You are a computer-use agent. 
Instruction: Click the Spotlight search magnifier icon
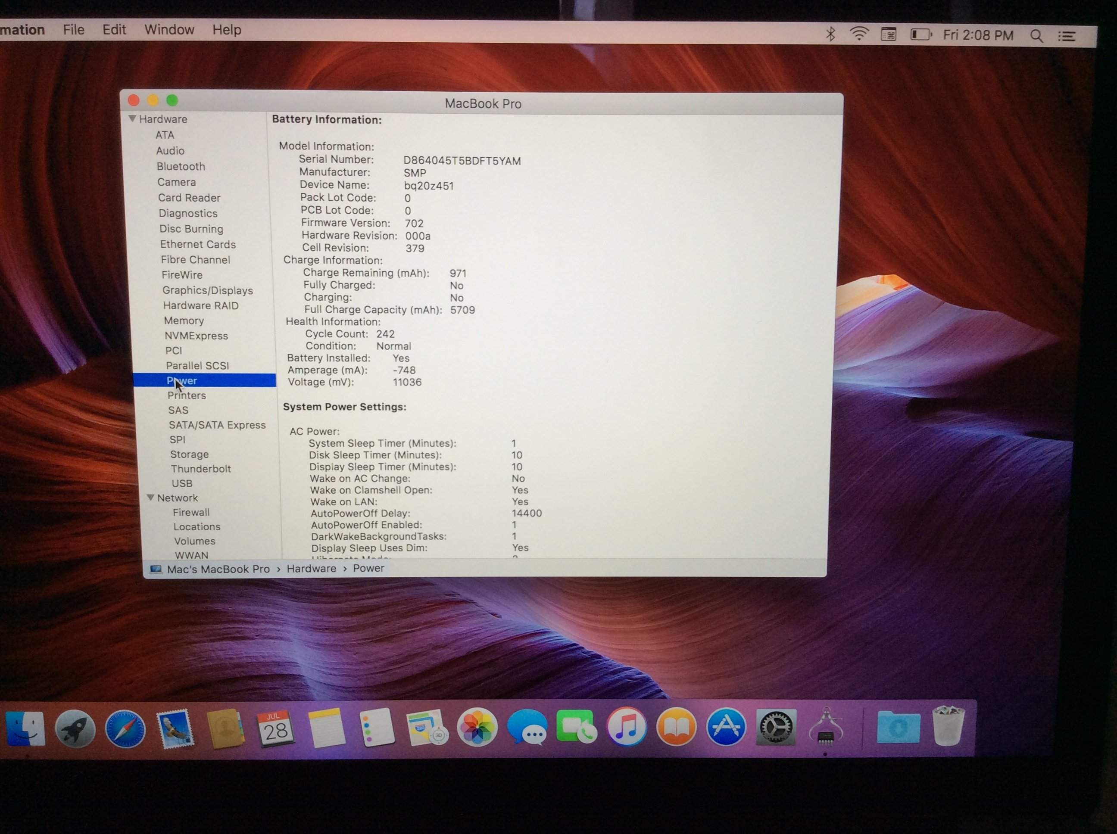(x=1036, y=36)
